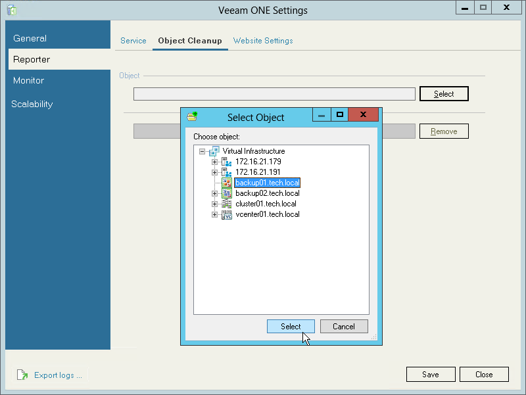The image size is (526, 395).
Task: Click the cluster icon for cluster01.tech.local
Action: (226, 204)
